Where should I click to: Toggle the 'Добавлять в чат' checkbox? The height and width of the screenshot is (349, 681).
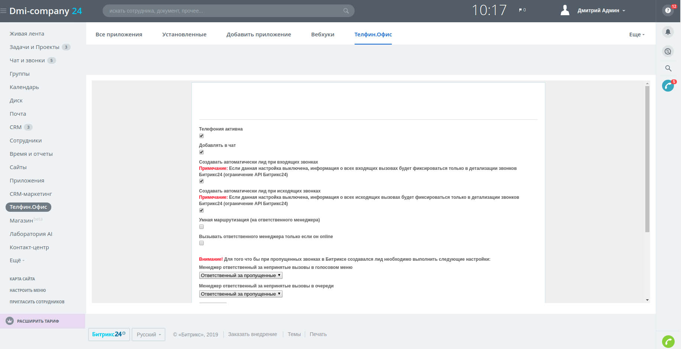201,152
